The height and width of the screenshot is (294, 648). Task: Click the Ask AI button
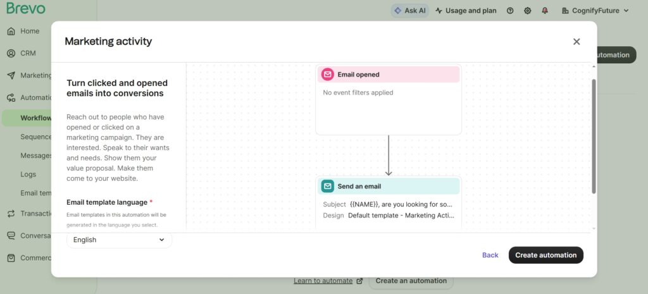pyautogui.click(x=409, y=11)
